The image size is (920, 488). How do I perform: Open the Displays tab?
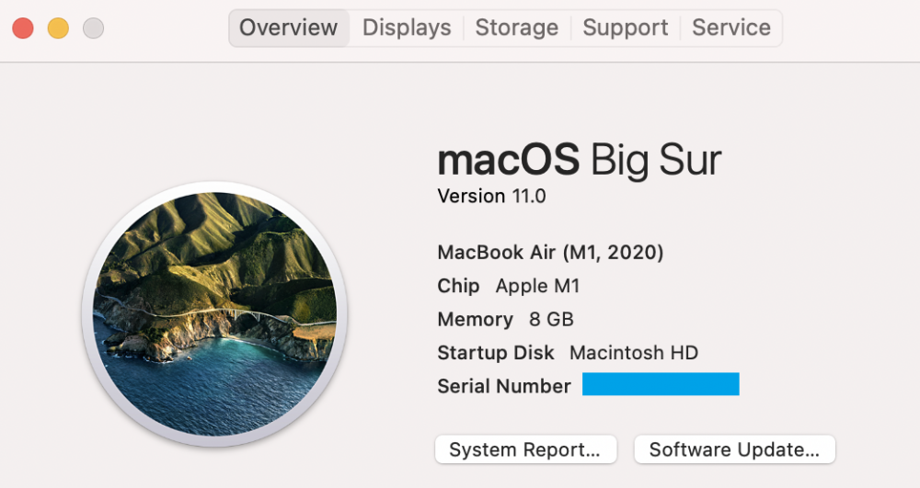point(407,28)
